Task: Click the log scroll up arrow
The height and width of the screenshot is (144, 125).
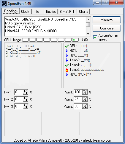Action: pyautogui.click(x=88, y=20)
